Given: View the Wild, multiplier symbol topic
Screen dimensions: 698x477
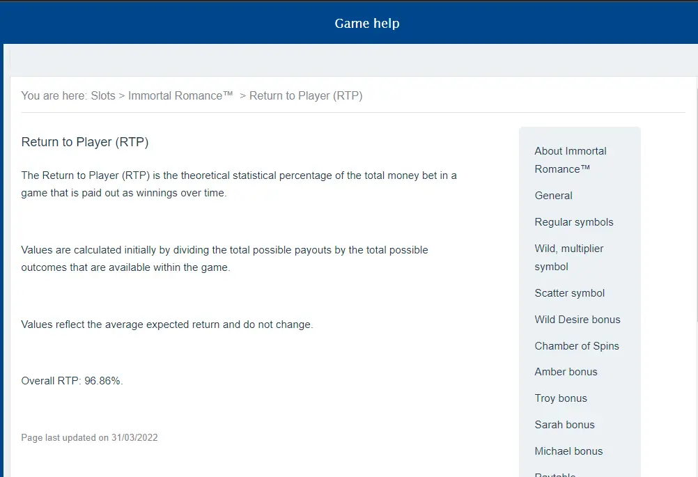Looking at the screenshot, I should click(569, 258).
